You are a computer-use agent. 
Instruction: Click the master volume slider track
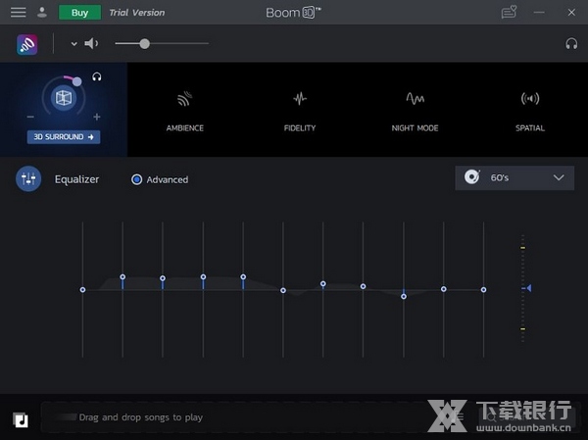pyautogui.click(x=176, y=43)
